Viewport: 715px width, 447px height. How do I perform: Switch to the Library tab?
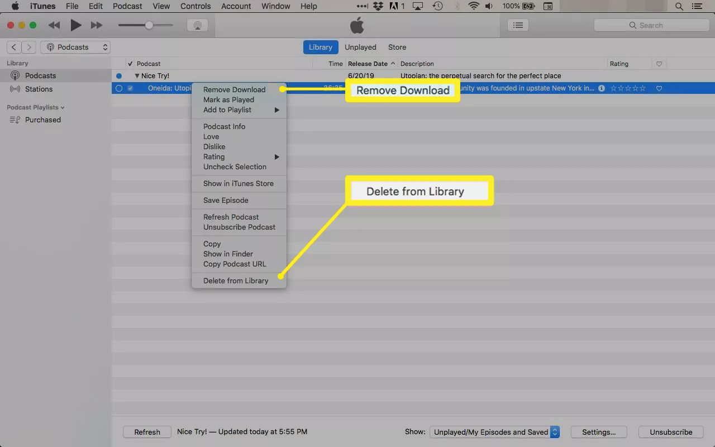[321, 47]
